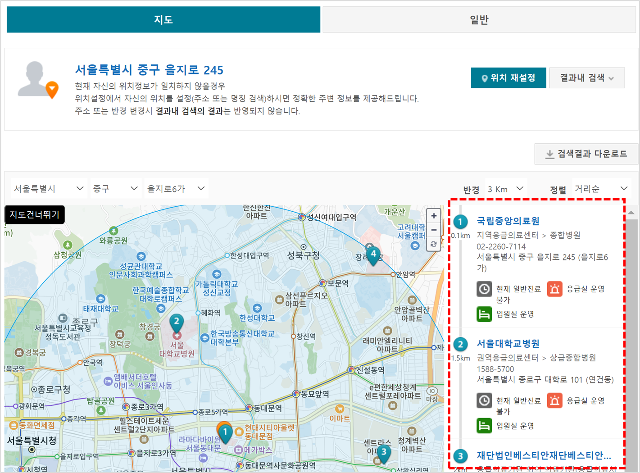
Task: Switch to the 지도 tab
Action: click(163, 19)
